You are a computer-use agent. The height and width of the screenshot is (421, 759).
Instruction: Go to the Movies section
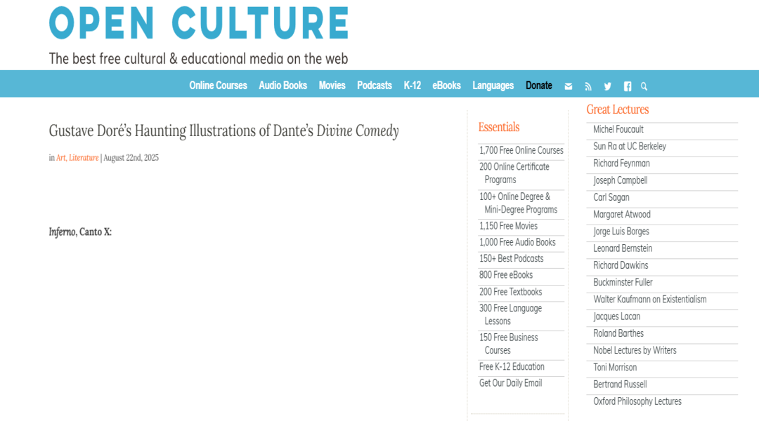pyautogui.click(x=332, y=86)
